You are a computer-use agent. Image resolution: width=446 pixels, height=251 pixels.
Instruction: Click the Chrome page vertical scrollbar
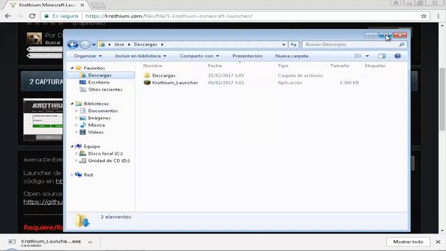click(442, 99)
